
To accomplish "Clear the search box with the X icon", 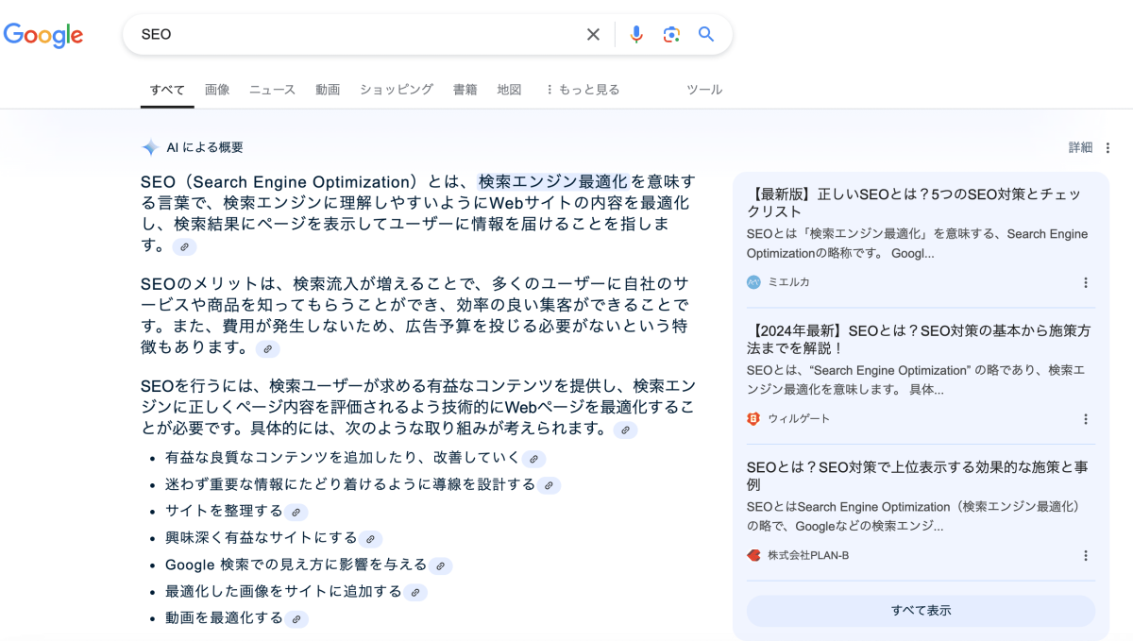I will pos(593,35).
